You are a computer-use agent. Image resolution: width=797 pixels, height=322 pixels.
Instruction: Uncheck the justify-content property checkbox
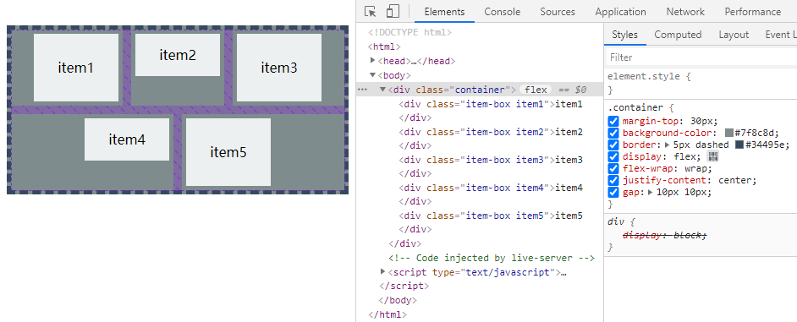(613, 180)
